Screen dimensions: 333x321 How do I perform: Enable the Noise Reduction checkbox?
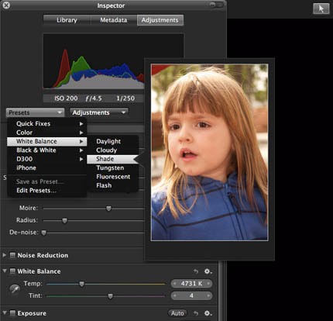(12, 255)
